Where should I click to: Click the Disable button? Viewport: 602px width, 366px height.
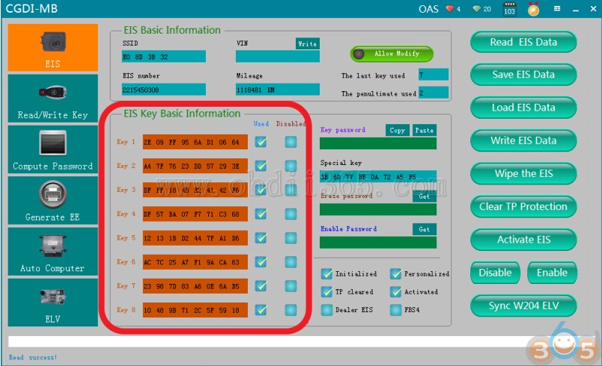point(495,273)
